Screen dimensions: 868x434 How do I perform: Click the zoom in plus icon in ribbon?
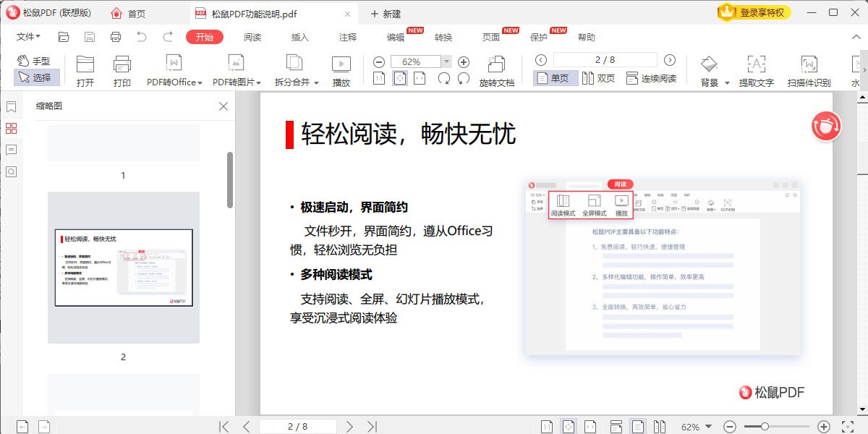(464, 62)
